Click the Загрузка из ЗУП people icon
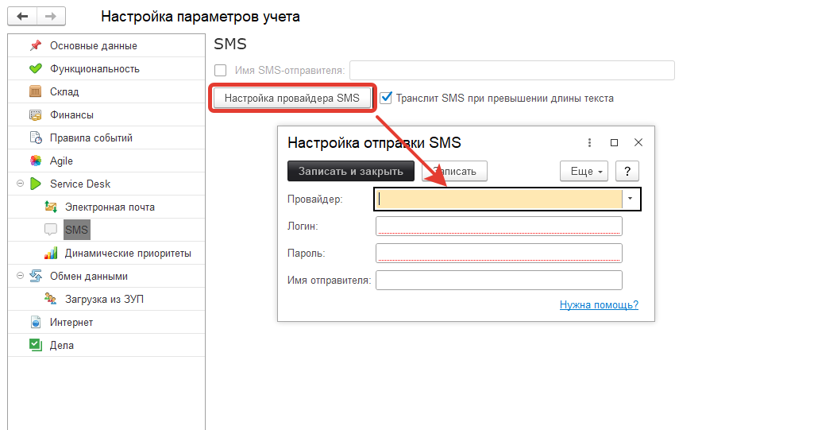Image resolution: width=837 pixels, height=430 pixels. pos(51,299)
